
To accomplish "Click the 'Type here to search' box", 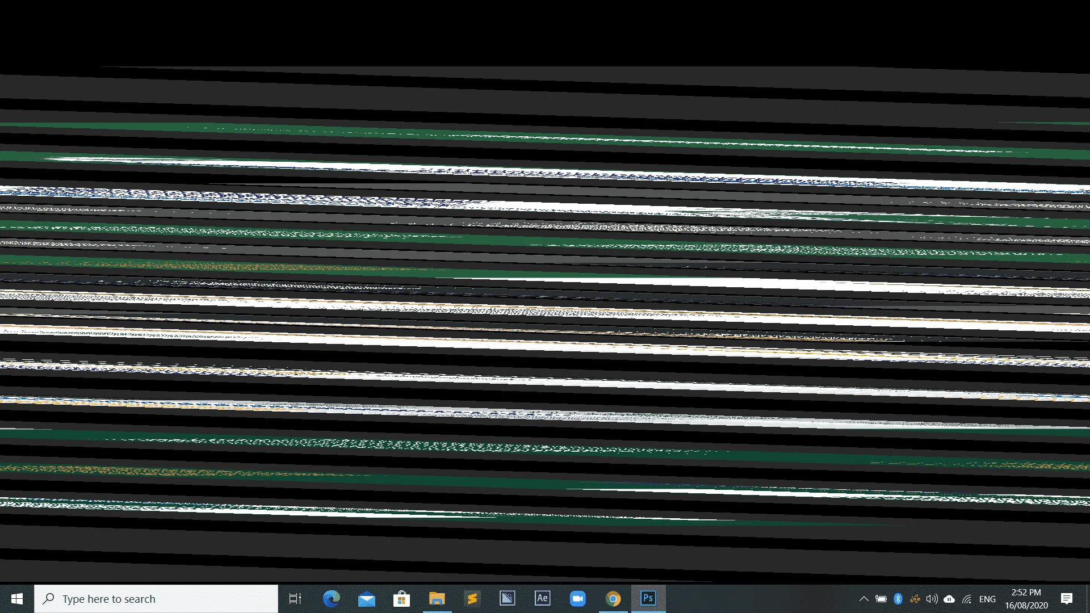I will pos(156,599).
